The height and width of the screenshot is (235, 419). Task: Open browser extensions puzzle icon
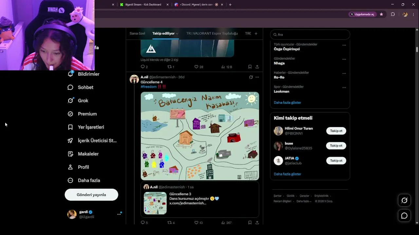[393, 14]
